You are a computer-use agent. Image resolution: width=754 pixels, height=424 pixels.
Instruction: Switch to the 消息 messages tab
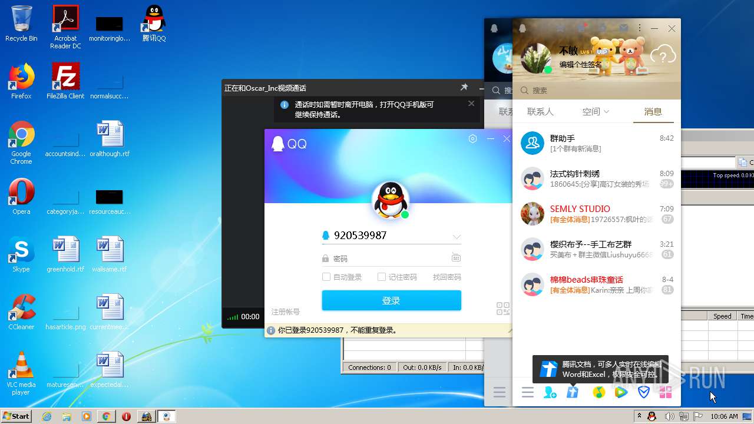click(653, 111)
